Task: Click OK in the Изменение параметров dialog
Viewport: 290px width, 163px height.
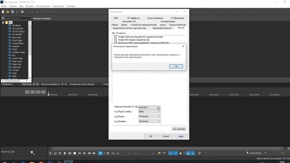Action: pos(176,67)
